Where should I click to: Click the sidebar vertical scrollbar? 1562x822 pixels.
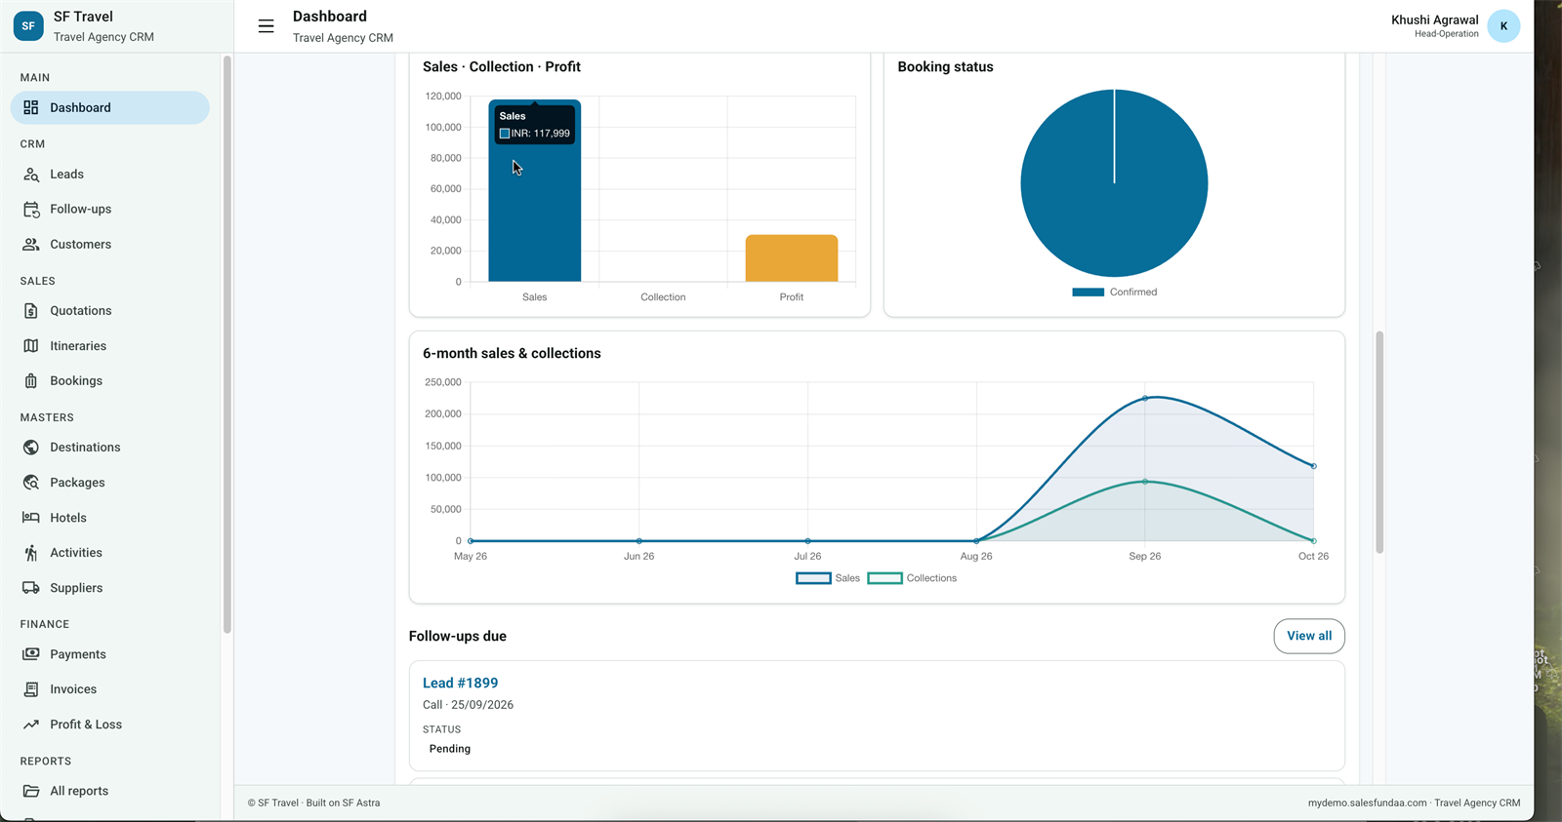coord(226,344)
